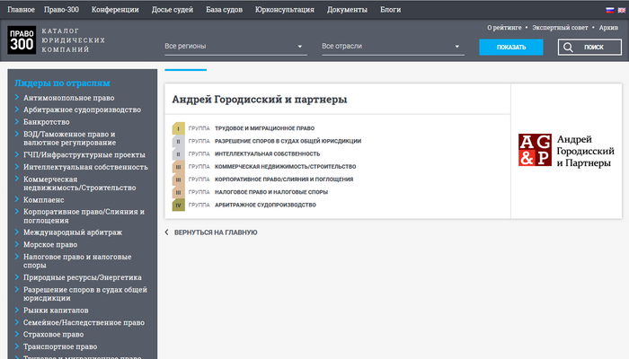The image size is (629, 359).
Task: Click group II badge for Разрешение споров в судах
Action: pyautogui.click(x=179, y=142)
